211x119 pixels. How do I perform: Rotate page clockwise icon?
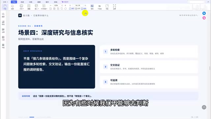(66, 9)
